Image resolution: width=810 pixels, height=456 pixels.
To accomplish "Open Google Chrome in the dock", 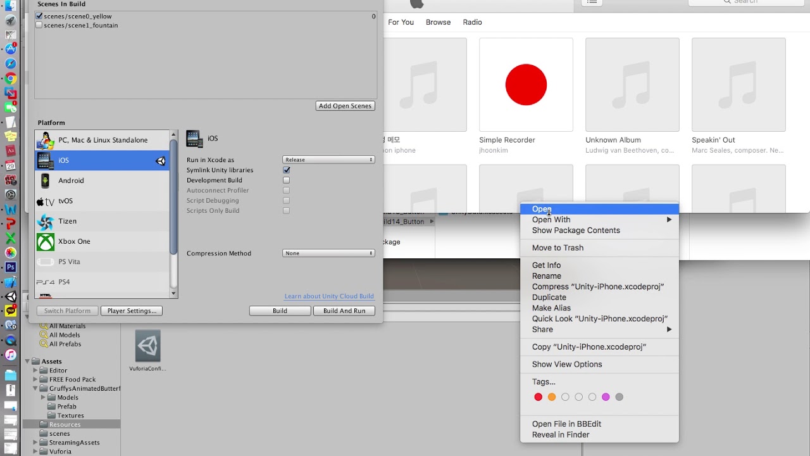I will click(x=11, y=79).
